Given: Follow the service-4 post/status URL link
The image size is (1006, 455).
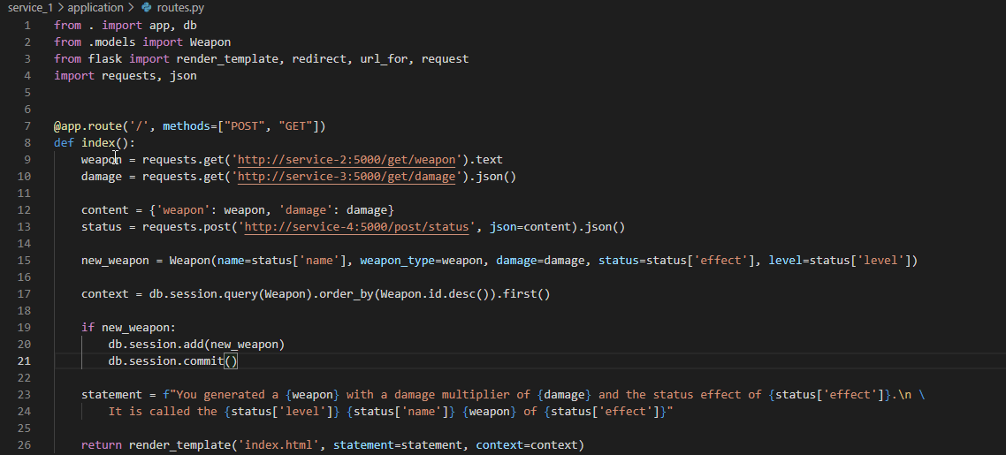Looking at the screenshot, I should click(x=357, y=227).
